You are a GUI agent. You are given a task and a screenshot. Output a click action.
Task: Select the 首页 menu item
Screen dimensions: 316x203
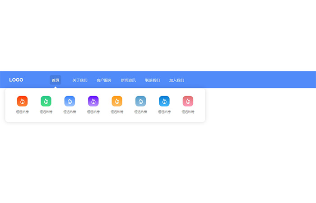[x=56, y=80]
